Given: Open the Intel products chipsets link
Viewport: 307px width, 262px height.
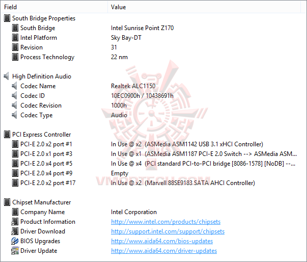Looking at the screenshot, I should click(165, 222).
